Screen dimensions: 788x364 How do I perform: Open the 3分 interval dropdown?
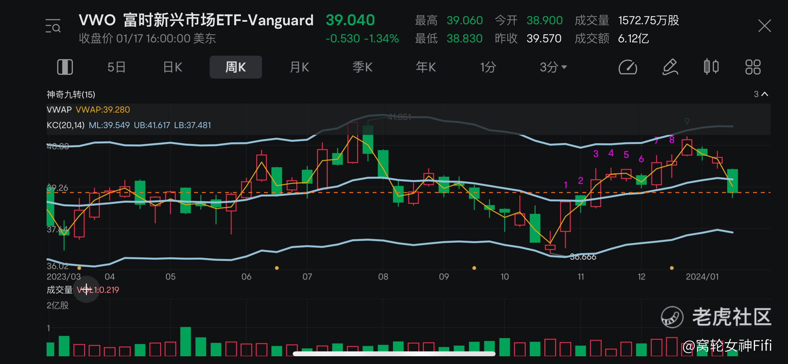[553, 67]
